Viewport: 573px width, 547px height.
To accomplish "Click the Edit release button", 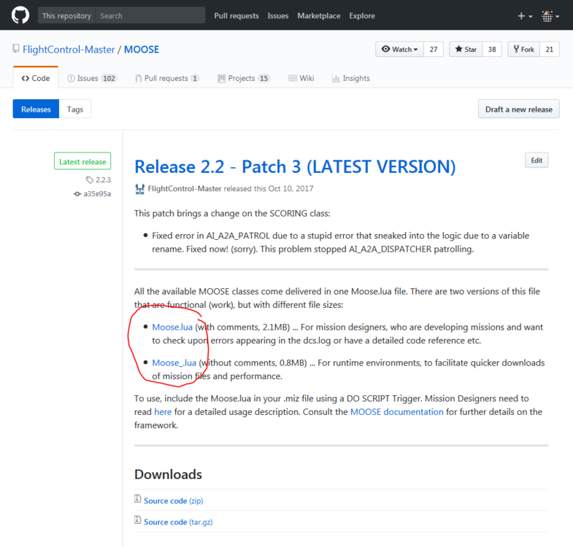I will 537,160.
